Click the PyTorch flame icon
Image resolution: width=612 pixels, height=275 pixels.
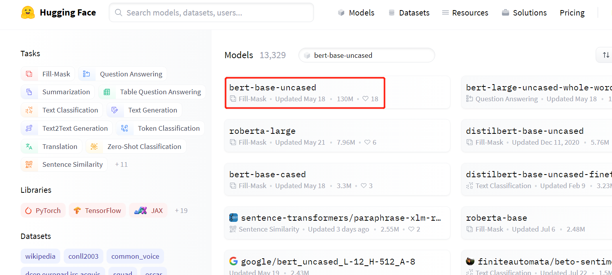pos(28,211)
